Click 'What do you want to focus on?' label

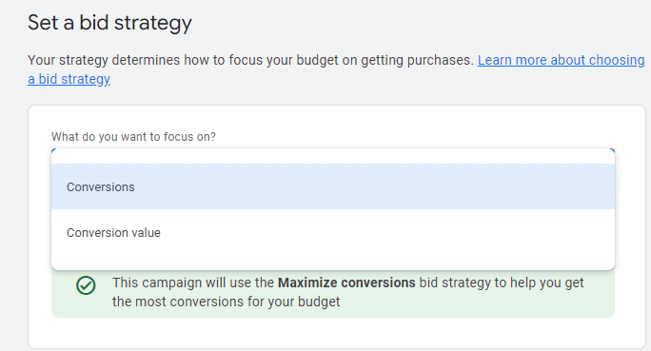click(x=133, y=137)
